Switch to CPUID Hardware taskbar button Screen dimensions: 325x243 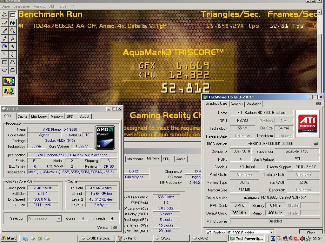[x=97, y=238]
